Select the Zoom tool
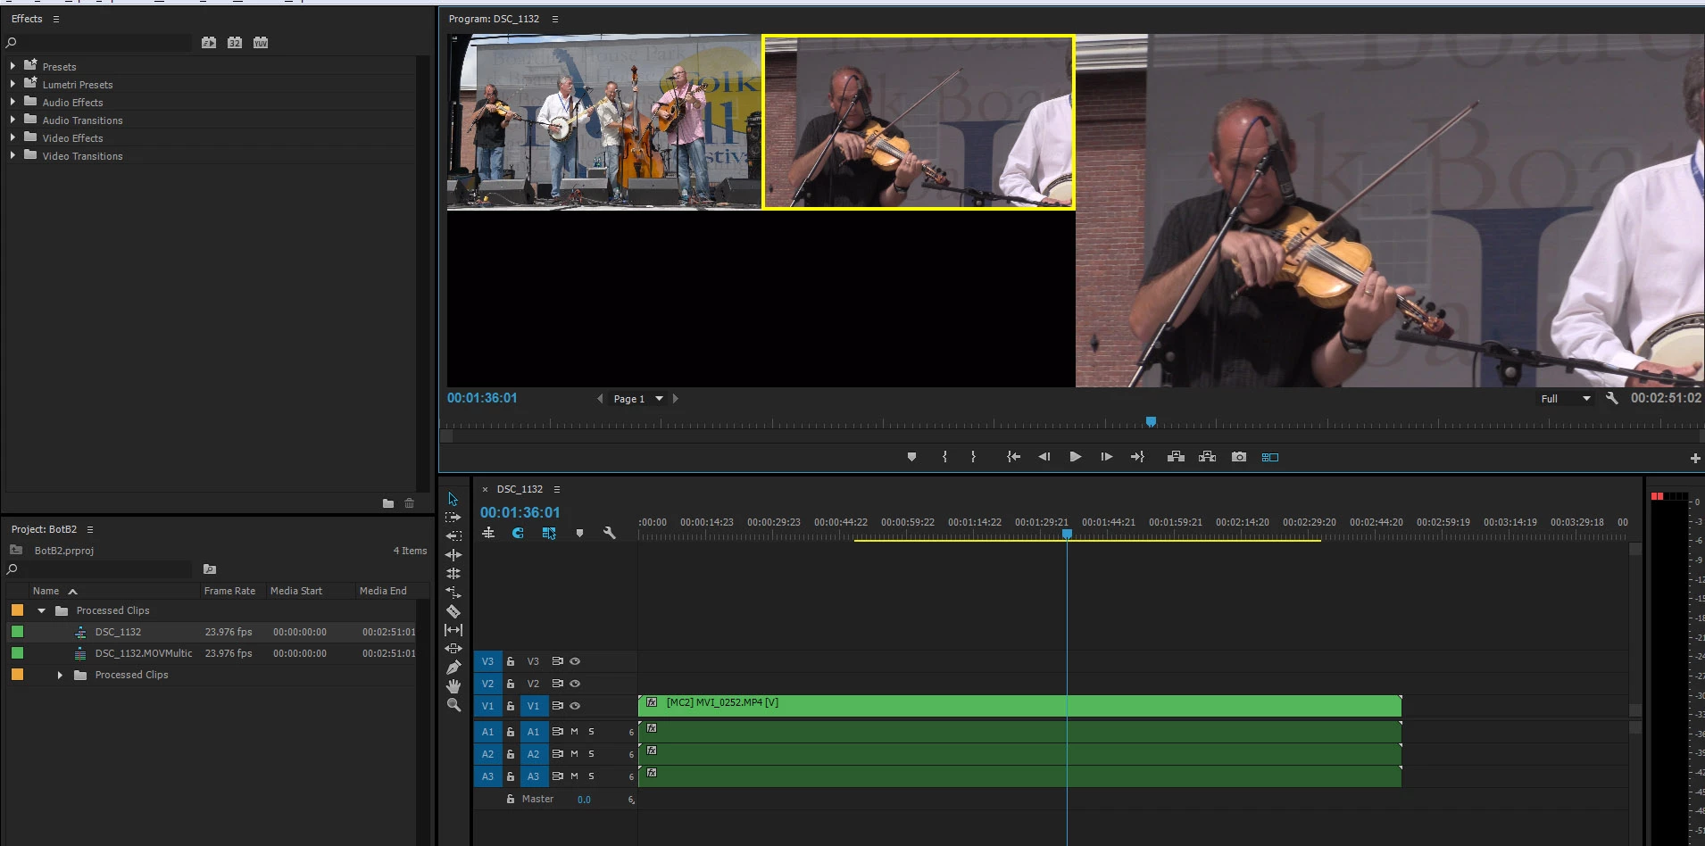The width and height of the screenshot is (1705, 846). pos(453,705)
